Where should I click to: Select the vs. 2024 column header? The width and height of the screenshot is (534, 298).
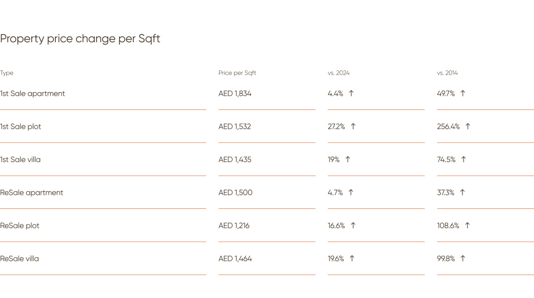[x=338, y=73]
